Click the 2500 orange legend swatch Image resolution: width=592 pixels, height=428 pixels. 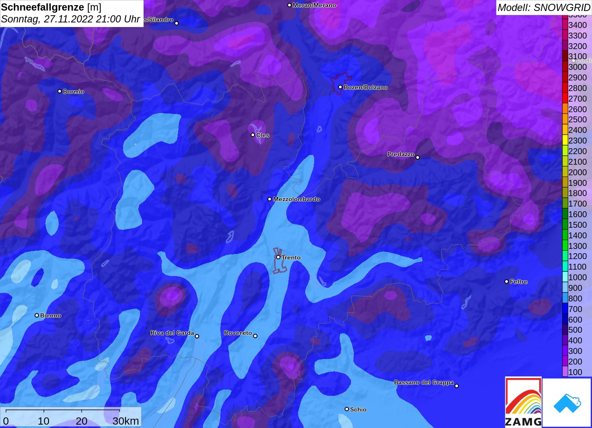tap(565, 119)
